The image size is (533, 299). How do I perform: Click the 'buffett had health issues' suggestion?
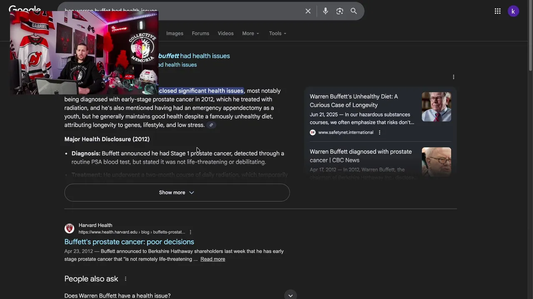coord(194,56)
